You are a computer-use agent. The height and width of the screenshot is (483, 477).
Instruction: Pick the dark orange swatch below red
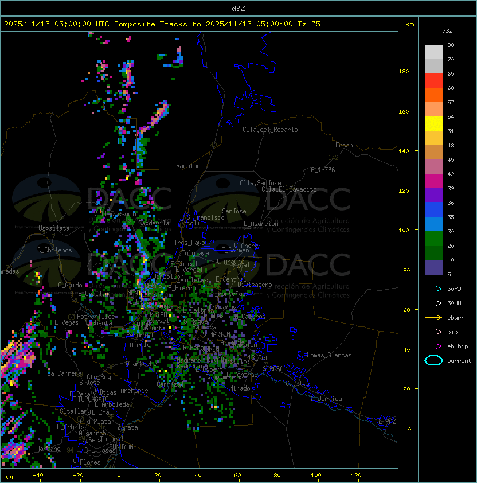click(x=433, y=95)
